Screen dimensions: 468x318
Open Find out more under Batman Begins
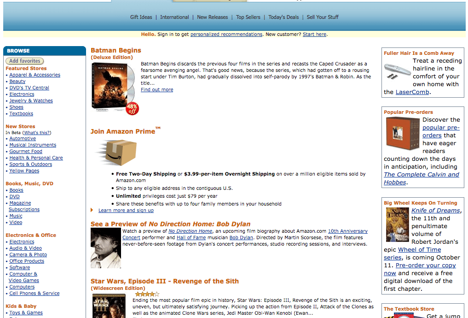157,90
